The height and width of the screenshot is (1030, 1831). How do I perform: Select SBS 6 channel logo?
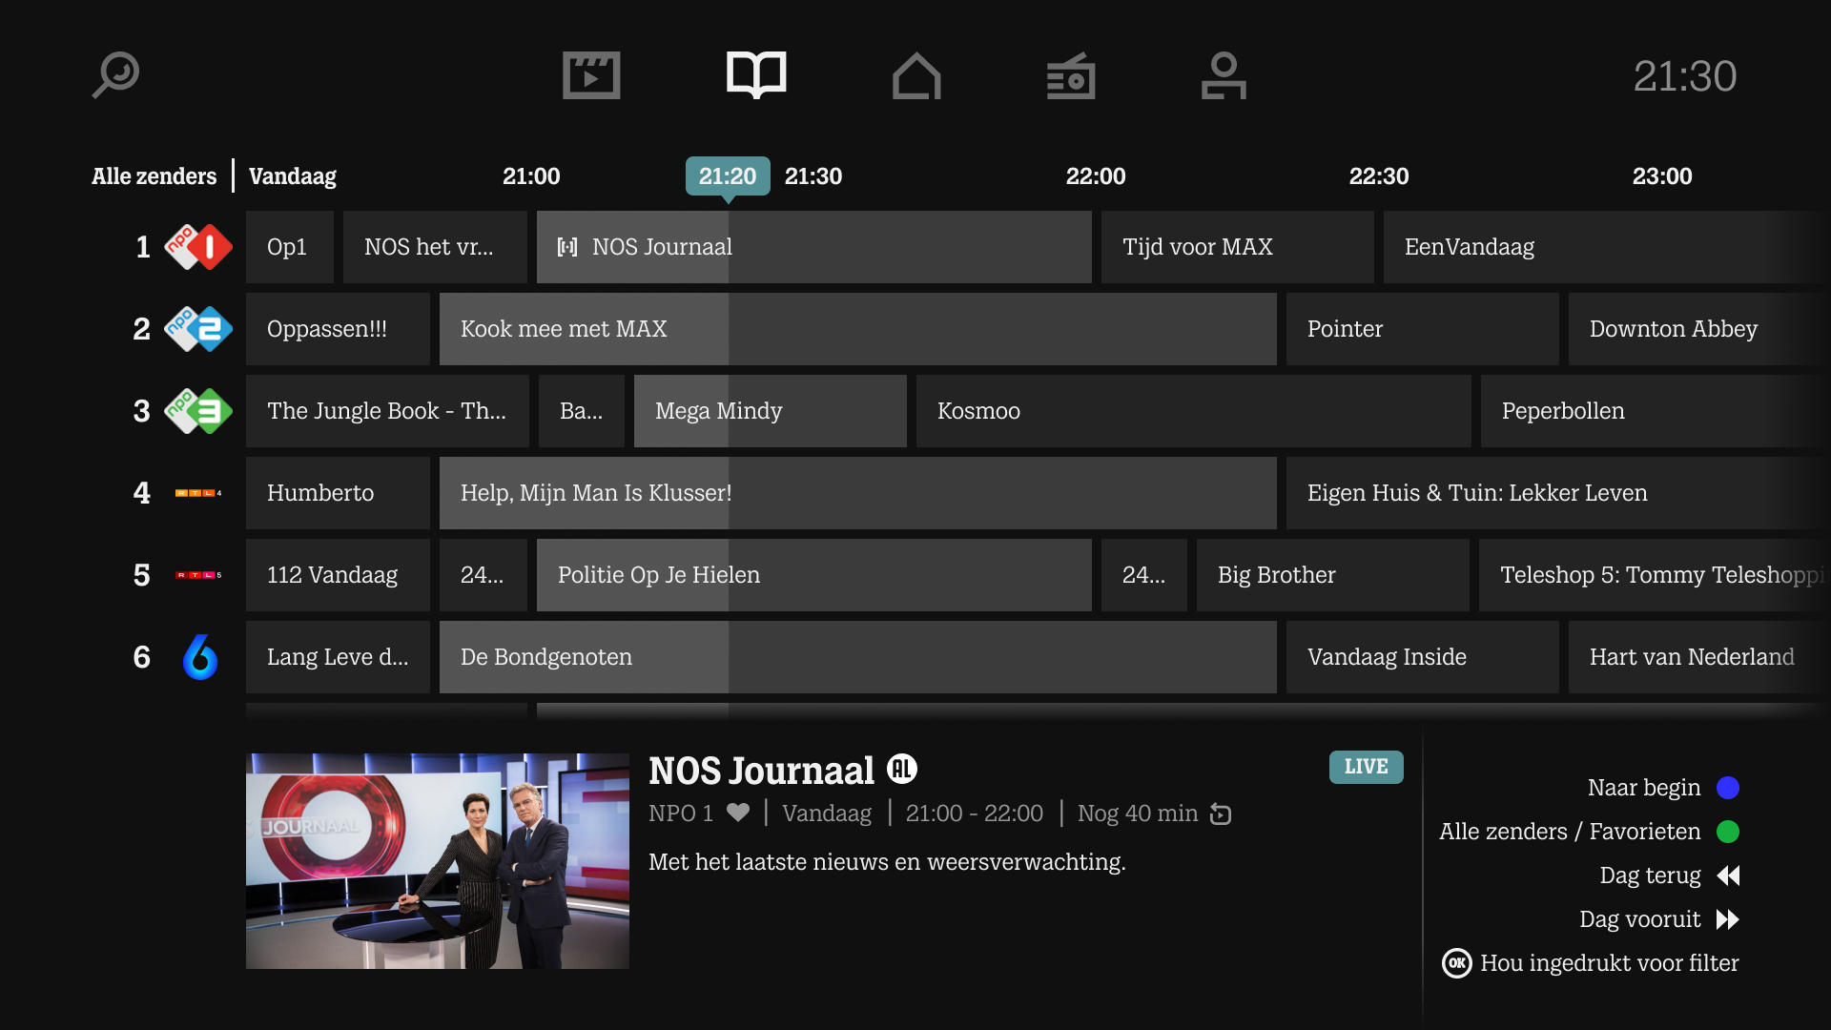pyautogui.click(x=200, y=657)
